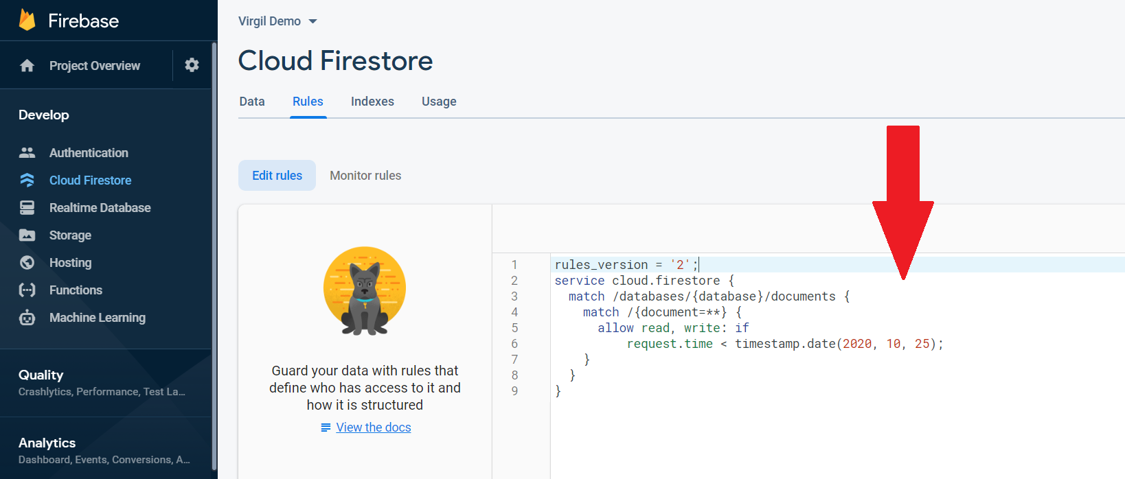Click the Firebase flame logo
This screenshot has height=479, width=1125.
coord(27,20)
